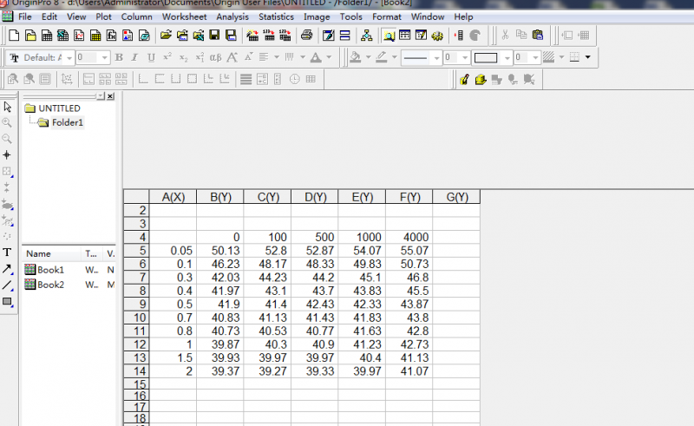Create a new project icon
Image resolution: width=694 pixels, height=426 pixels.
[14, 36]
